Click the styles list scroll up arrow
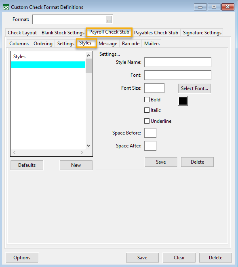This screenshot has width=238, height=267. coord(88,55)
